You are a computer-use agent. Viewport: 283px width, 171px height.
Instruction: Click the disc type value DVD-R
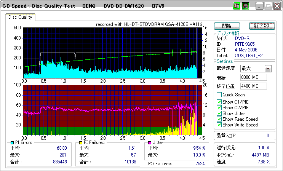pyautogui.click(x=242, y=38)
